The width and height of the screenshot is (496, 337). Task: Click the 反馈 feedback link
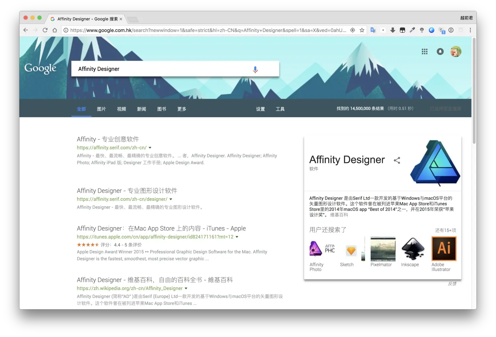click(452, 284)
